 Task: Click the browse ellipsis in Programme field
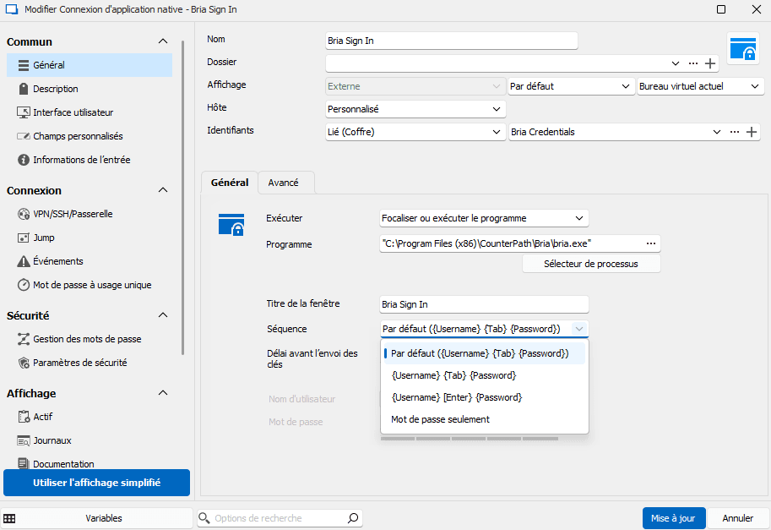point(650,243)
